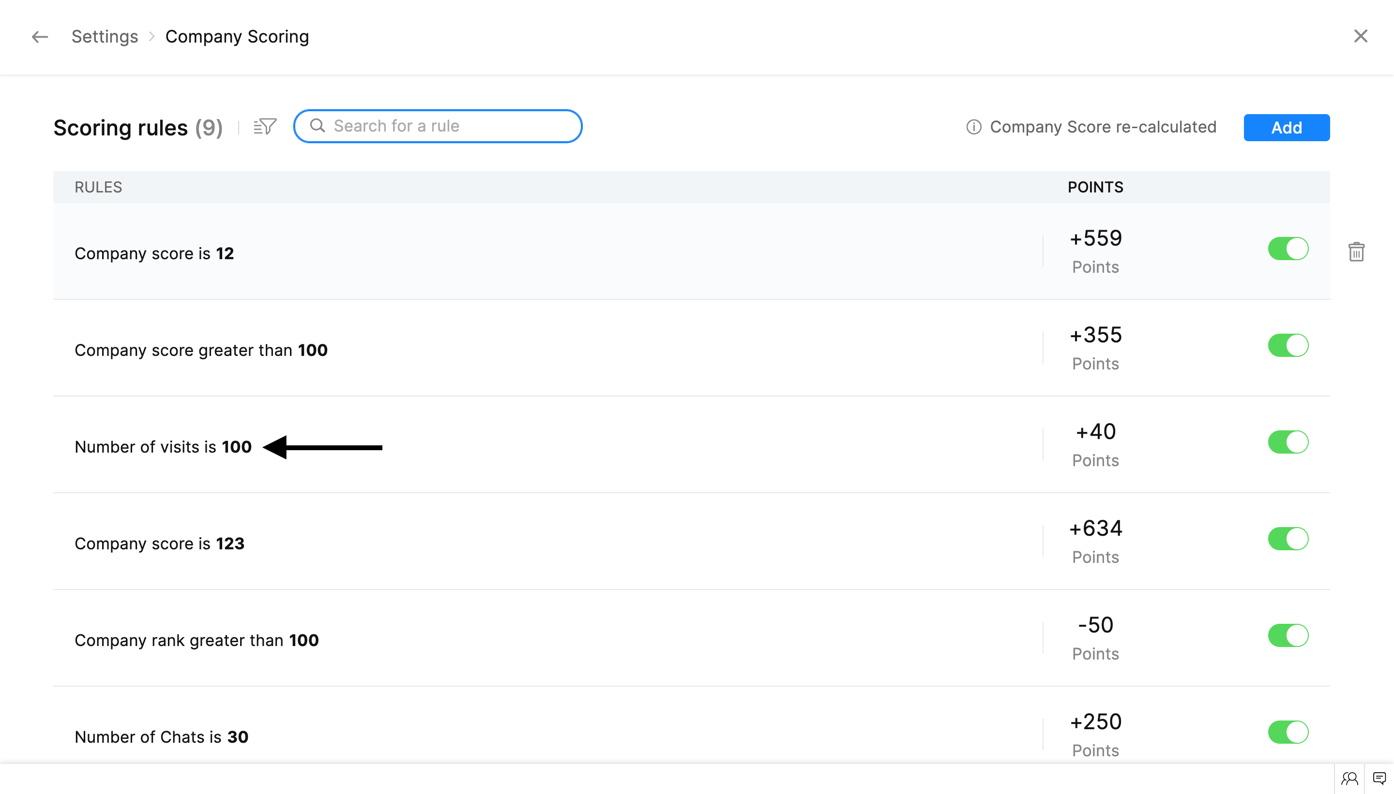
Task: Open the Number of visits is 100 rule
Action: coord(163,447)
